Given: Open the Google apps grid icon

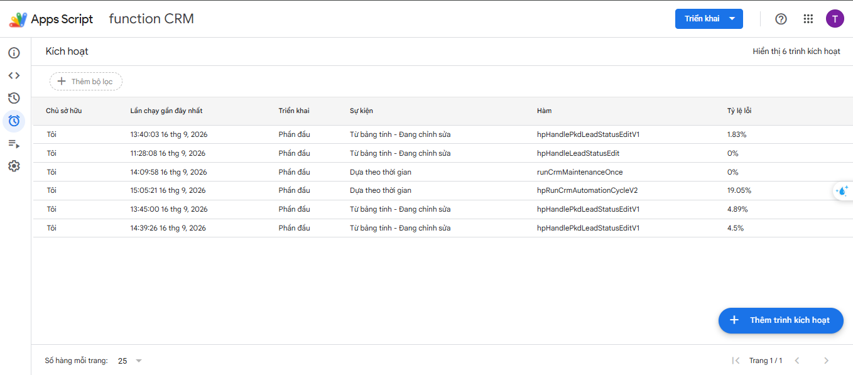Looking at the screenshot, I should tap(808, 19).
